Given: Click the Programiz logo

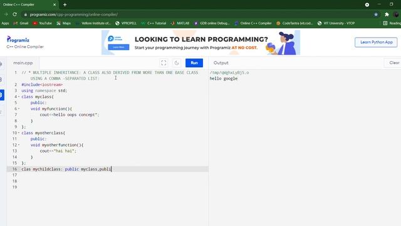Looking at the screenshot, I should pos(18,40).
